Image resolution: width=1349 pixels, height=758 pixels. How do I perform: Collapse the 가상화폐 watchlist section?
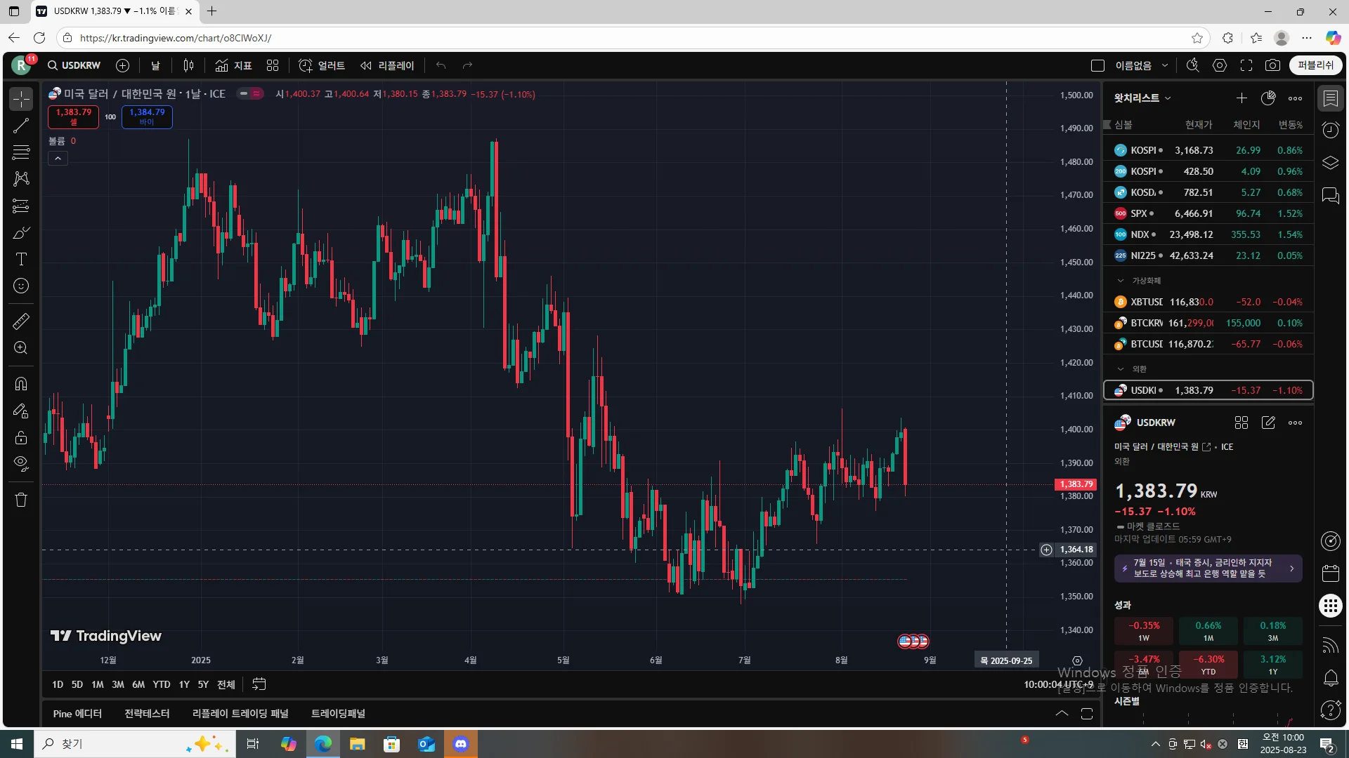coord(1121,280)
